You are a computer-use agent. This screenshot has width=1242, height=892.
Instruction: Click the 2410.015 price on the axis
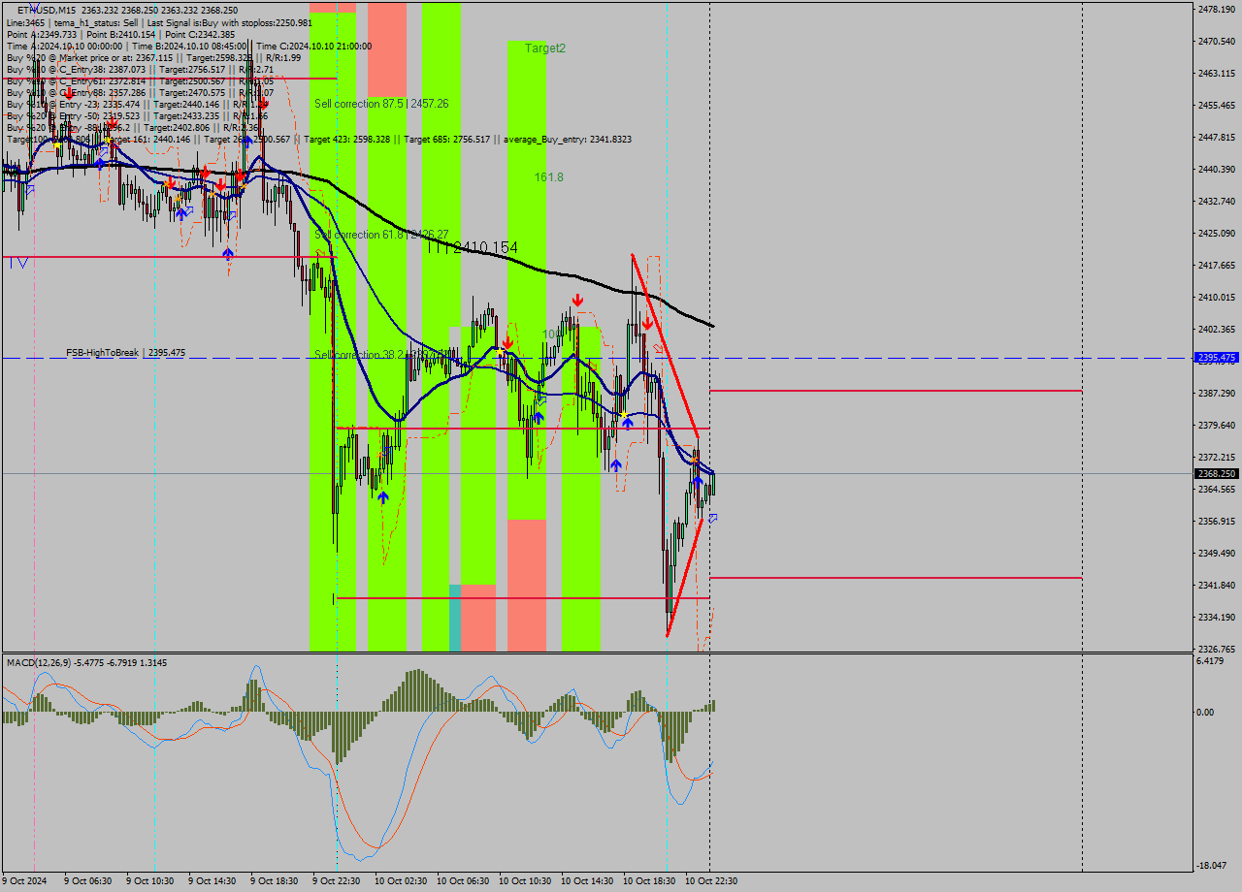point(1216,297)
